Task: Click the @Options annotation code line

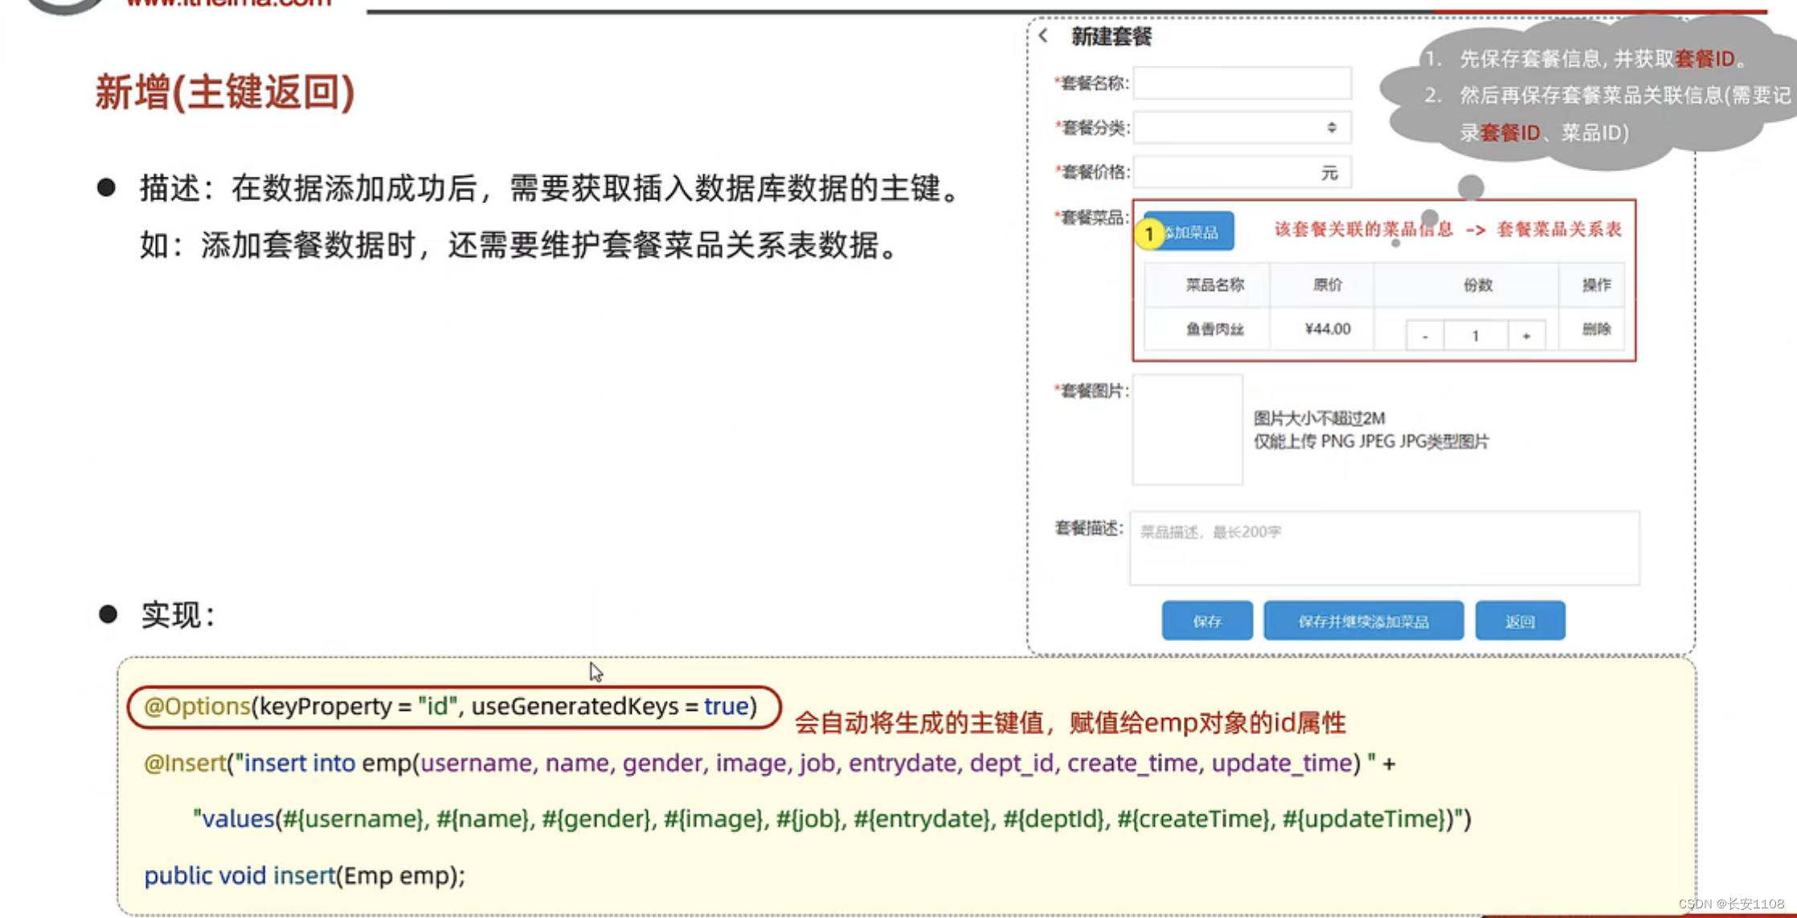Action: click(x=451, y=706)
